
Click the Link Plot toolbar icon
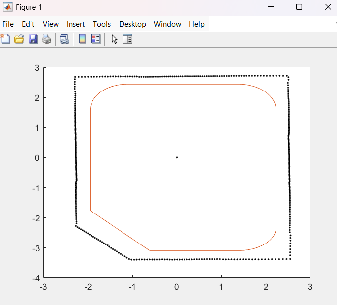tap(64, 39)
